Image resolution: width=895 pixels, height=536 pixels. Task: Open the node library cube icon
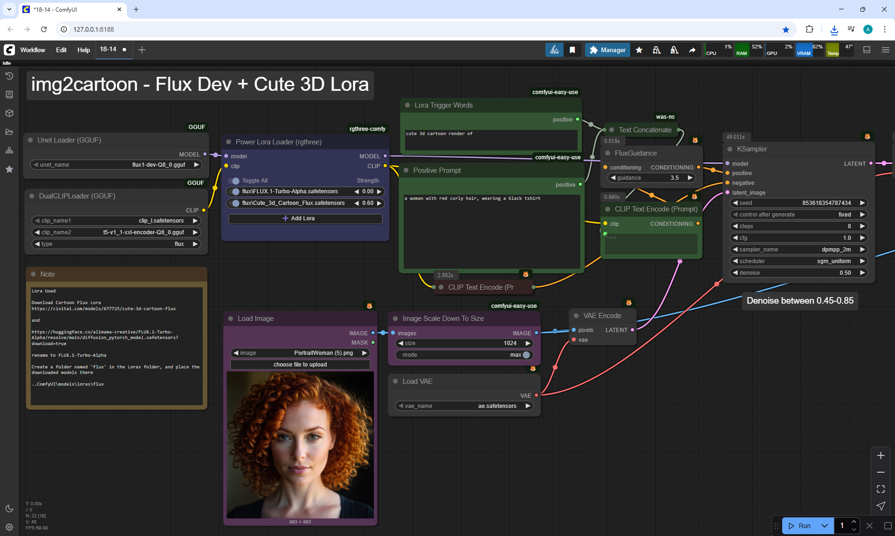tap(9, 113)
